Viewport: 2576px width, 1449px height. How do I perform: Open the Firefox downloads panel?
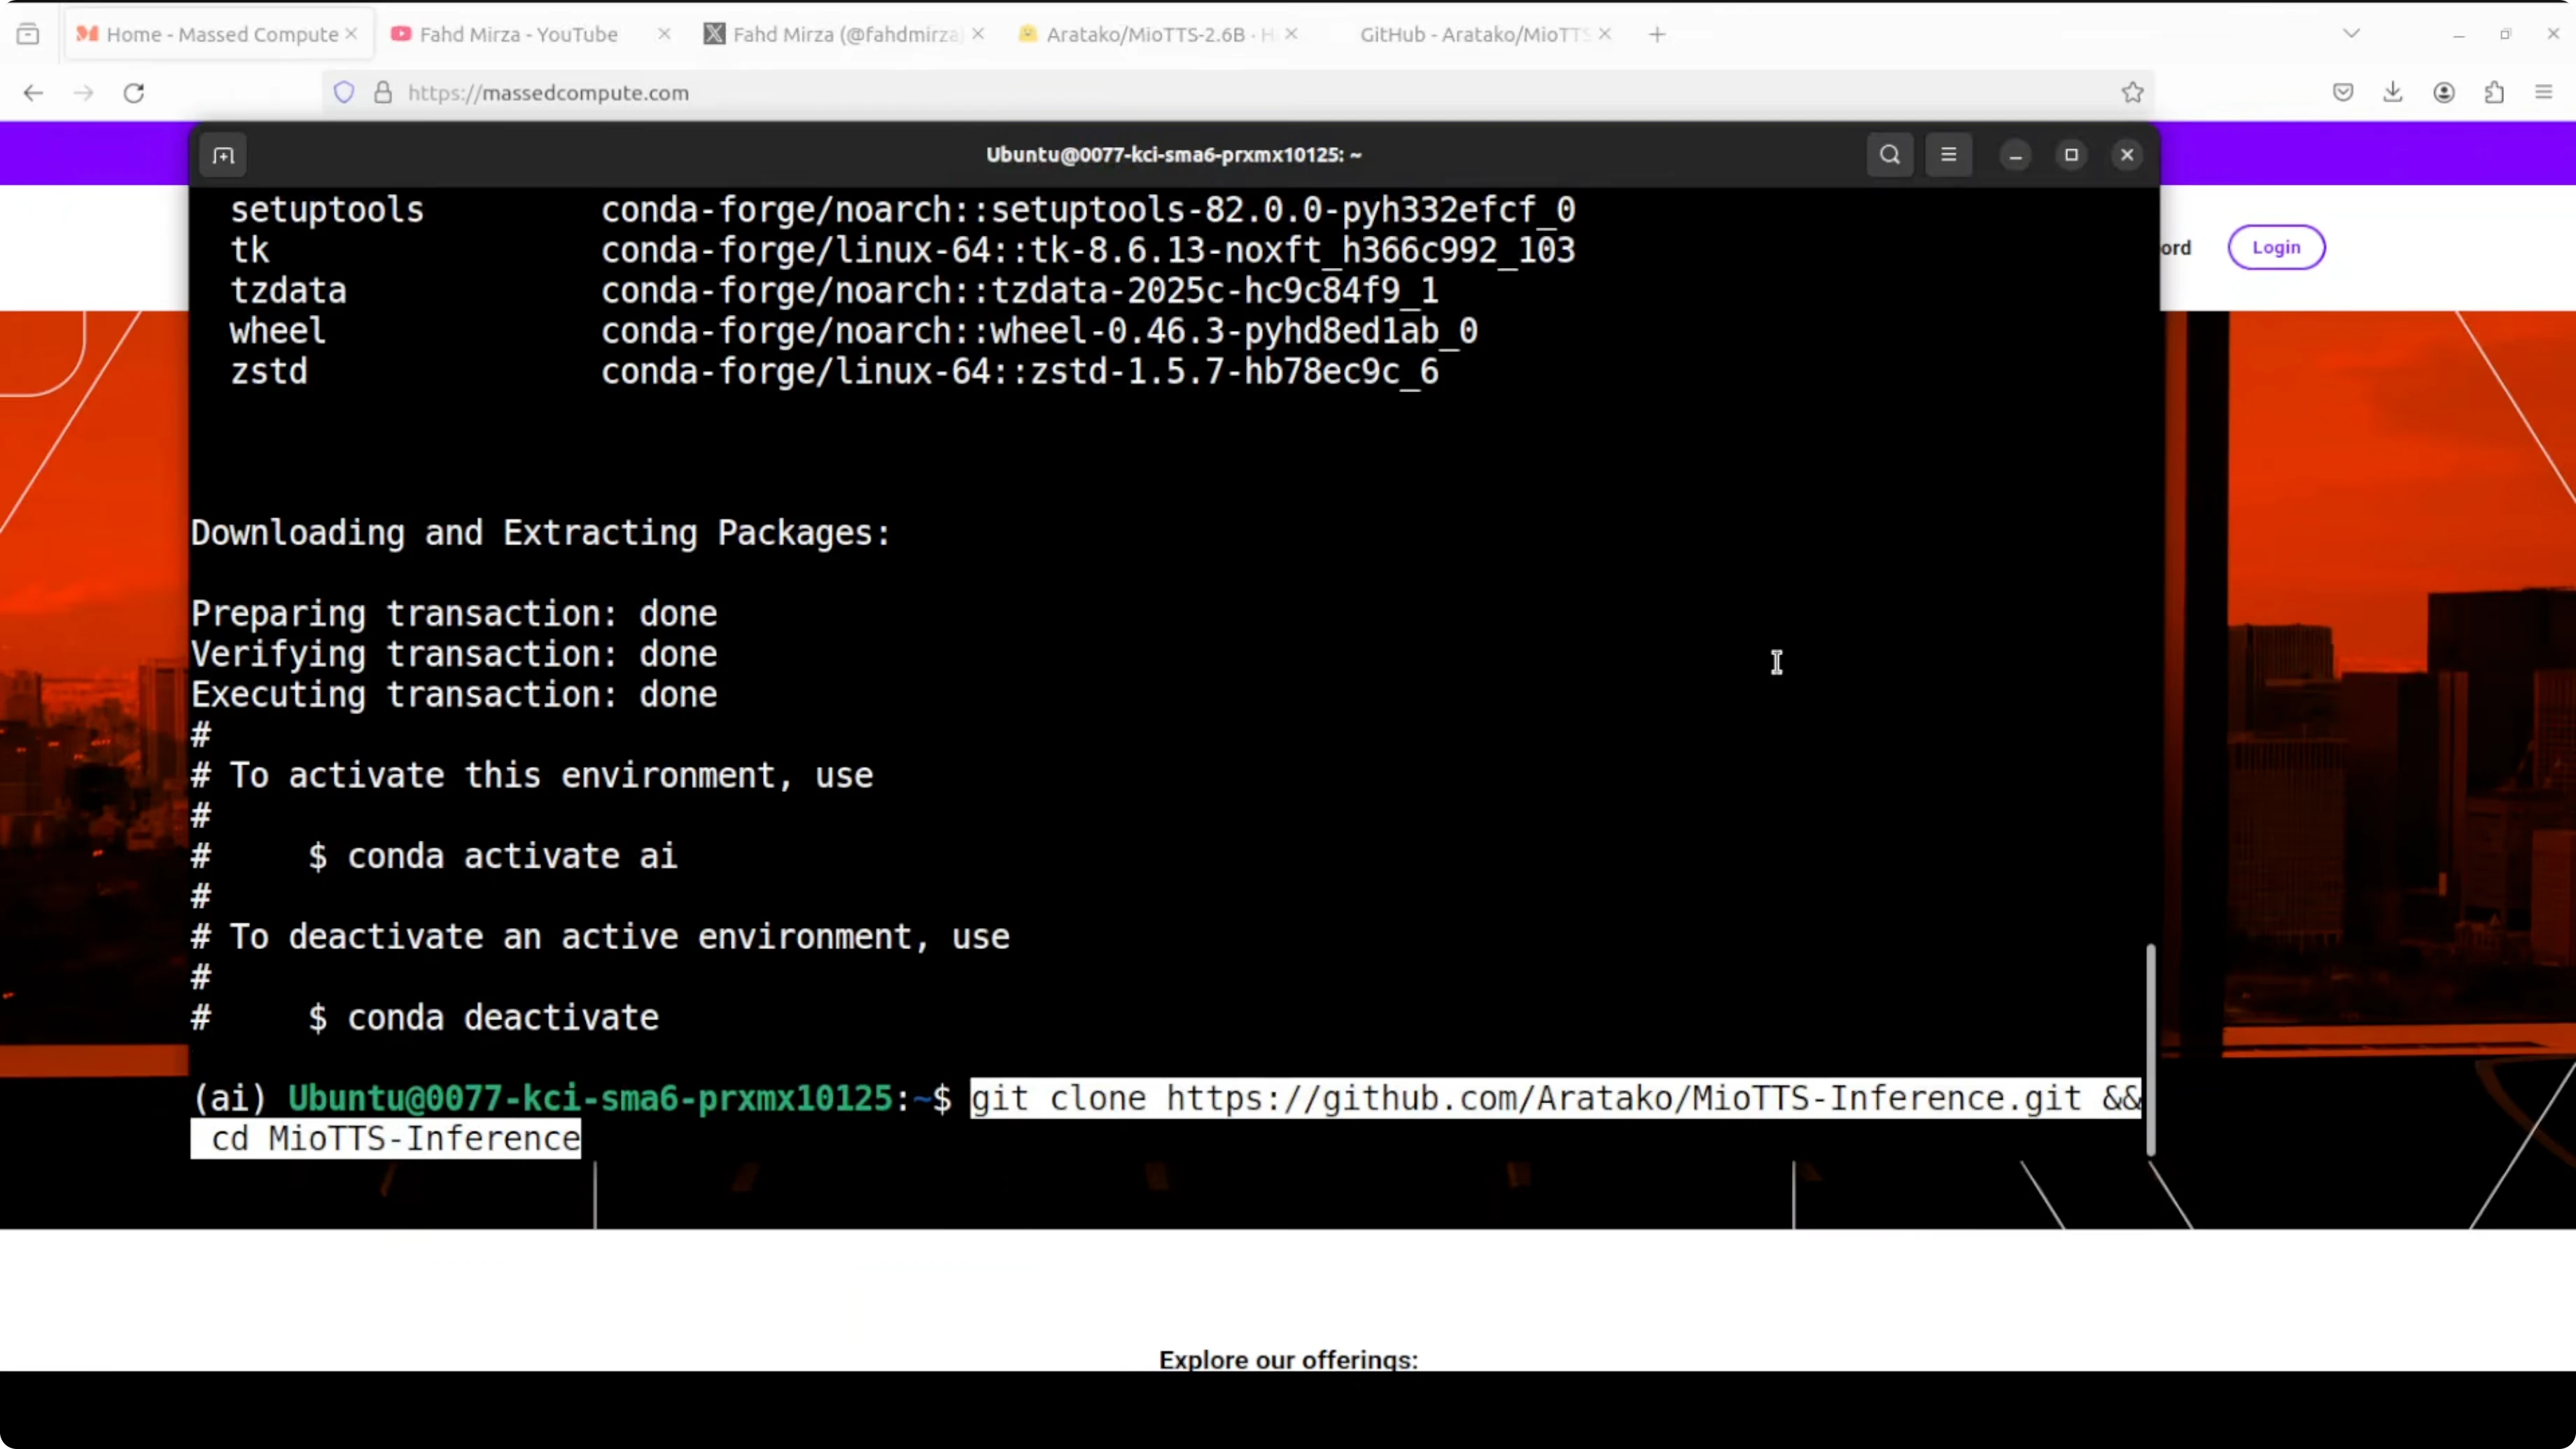pos(2392,93)
